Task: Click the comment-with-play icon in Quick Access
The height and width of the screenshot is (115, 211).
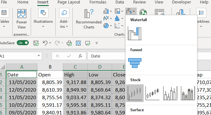Action: tap(88, 43)
